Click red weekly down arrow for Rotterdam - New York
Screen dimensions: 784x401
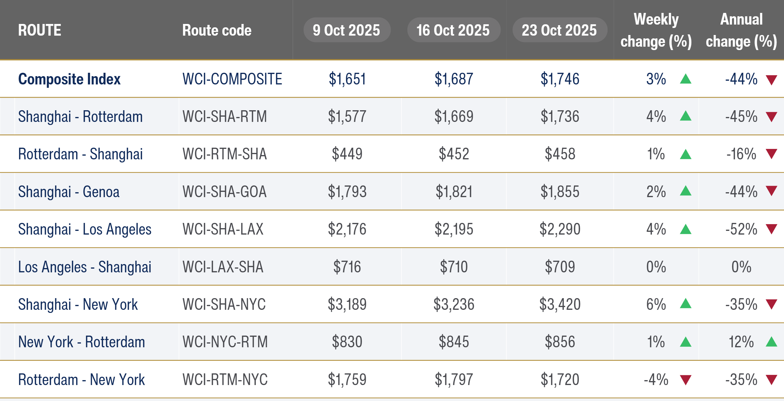point(685,380)
